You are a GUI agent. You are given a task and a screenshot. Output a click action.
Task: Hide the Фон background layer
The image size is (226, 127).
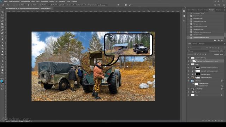pyautogui.click(x=188, y=95)
